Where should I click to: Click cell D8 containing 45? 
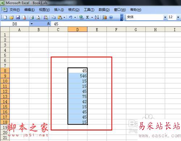[x=77, y=70]
